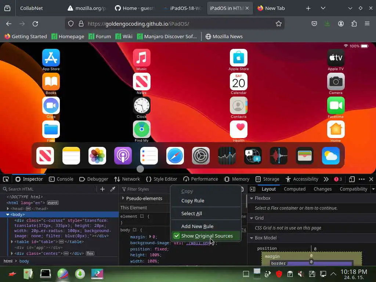Choose Add New Rule in context menu

197,226
